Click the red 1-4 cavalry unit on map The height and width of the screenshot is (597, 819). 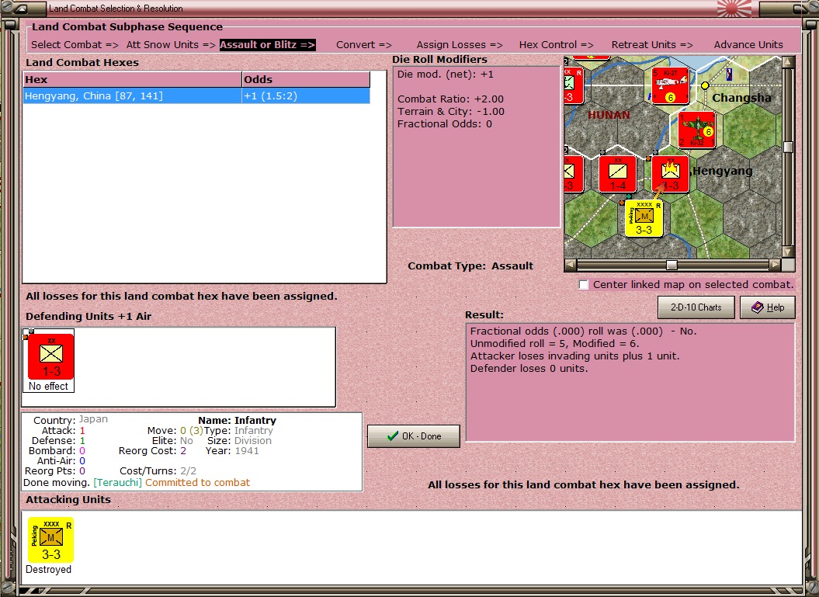617,174
